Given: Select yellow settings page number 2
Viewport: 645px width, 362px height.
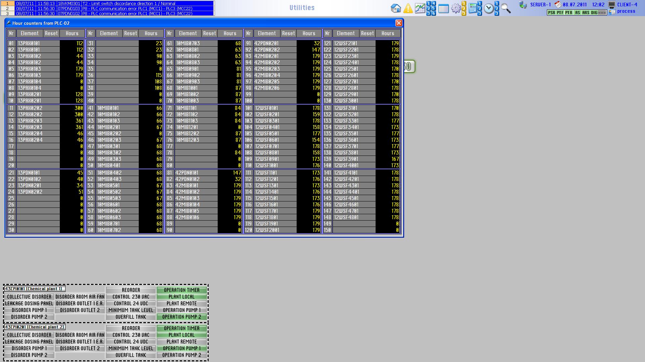Looking at the screenshot, I should point(464,8).
